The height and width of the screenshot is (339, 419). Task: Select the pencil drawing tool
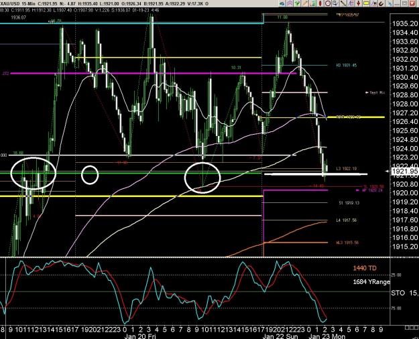(305, 3)
